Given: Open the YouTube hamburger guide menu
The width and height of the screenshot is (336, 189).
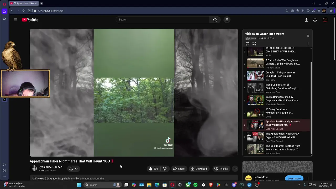Looking at the screenshot, I should tap(15, 20).
